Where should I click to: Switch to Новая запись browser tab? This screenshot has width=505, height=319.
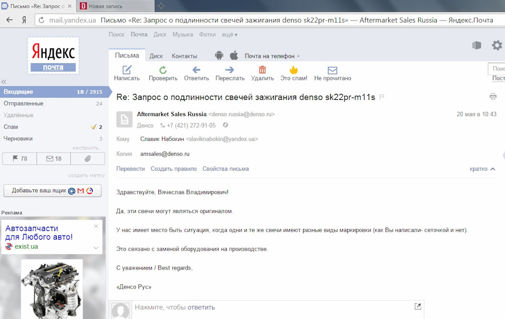click(116, 6)
